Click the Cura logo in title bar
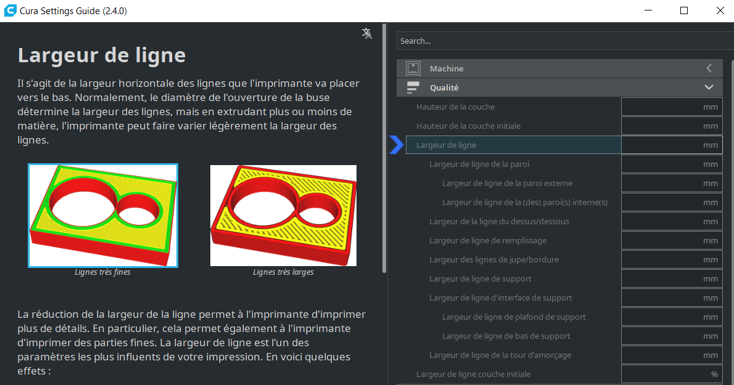This screenshot has height=385, width=734. coord(10,11)
